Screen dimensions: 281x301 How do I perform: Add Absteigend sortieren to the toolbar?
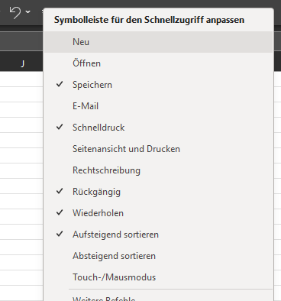pos(158,256)
